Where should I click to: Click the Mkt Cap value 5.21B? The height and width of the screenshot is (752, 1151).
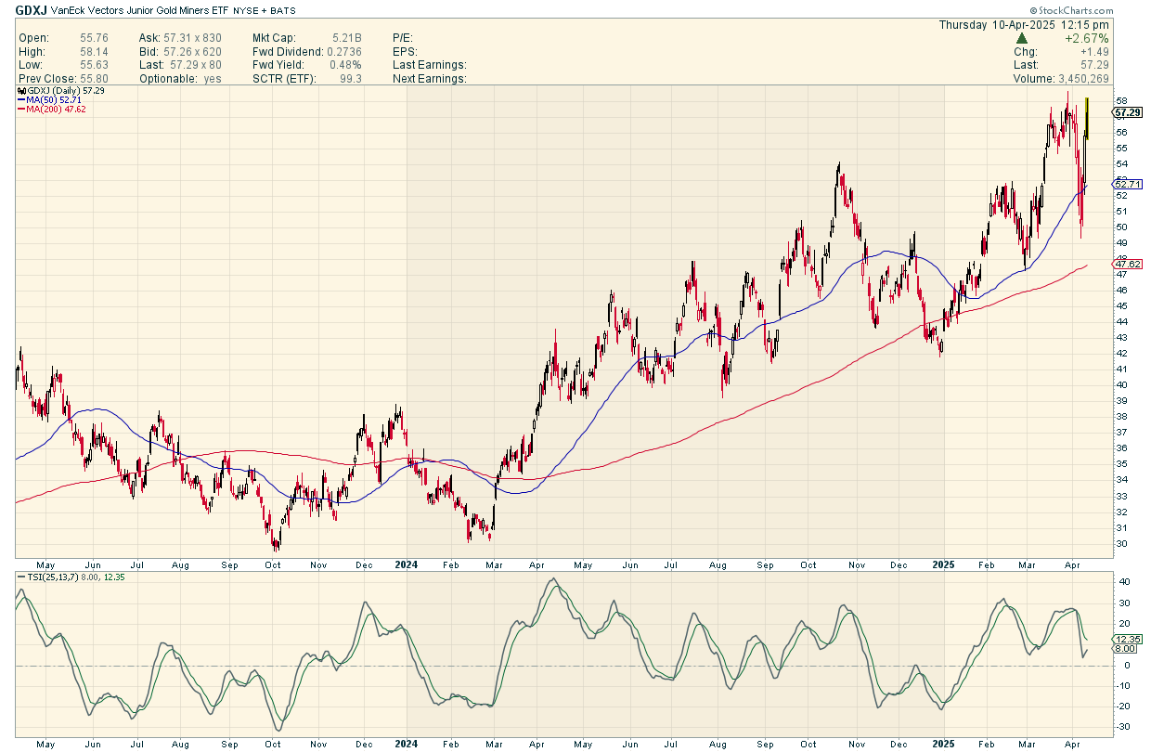coord(349,39)
